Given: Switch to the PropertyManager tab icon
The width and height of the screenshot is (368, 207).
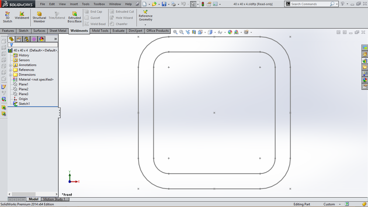Looking at the screenshot, I should pos(19,39).
